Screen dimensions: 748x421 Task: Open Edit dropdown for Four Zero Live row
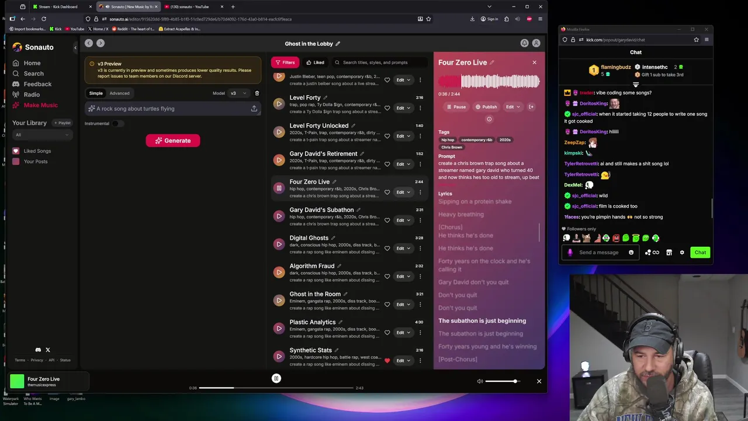click(x=403, y=192)
